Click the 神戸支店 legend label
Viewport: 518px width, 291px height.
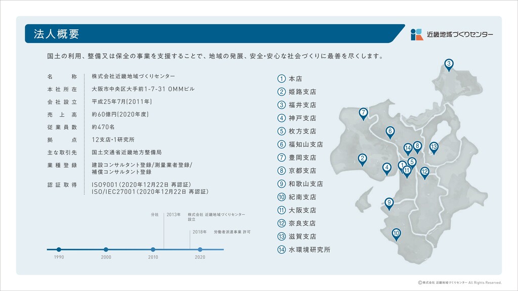(x=303, y=118)
